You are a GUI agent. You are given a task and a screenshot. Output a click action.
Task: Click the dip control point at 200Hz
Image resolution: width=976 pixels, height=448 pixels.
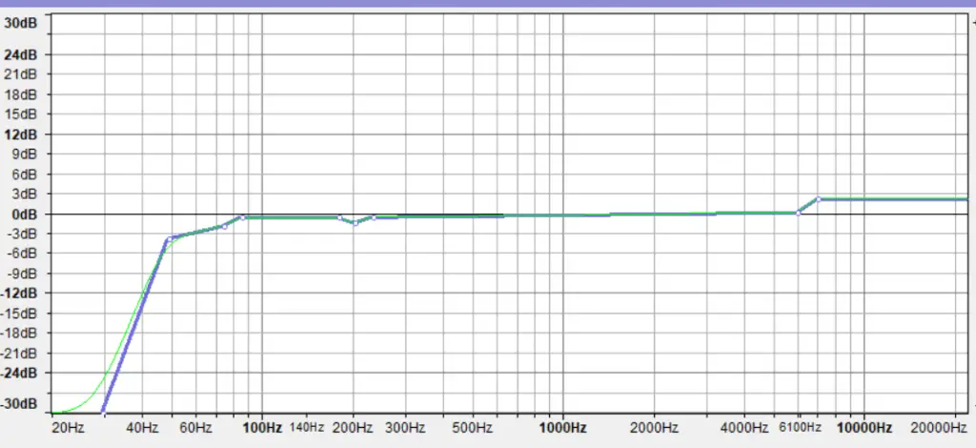click(x=355, y=223)
